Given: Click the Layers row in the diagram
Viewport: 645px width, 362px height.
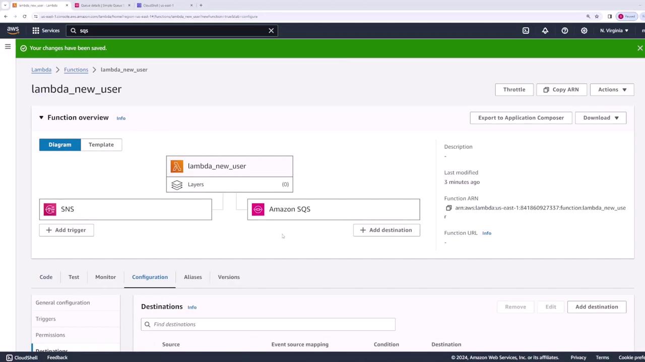Looking at the screenshot, I should pos(229,185).
